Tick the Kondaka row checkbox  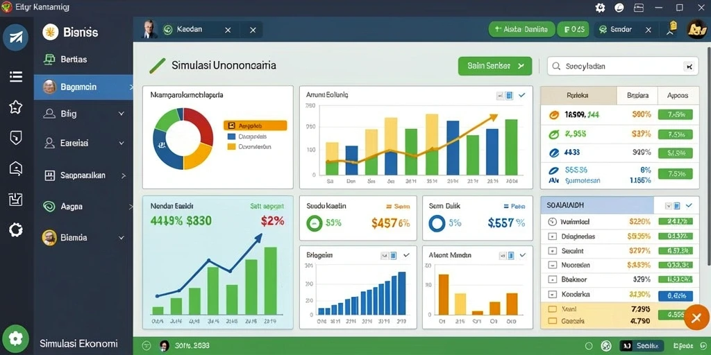[552, 294]
